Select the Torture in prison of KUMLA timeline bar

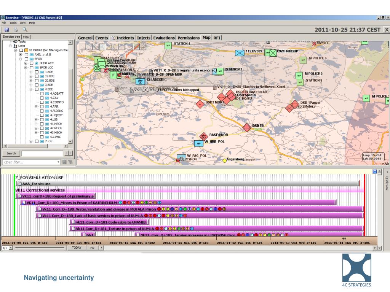tap(216, 229)
